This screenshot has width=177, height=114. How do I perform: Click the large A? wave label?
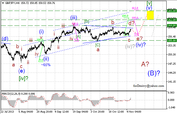pyautogui.click(x=145, y=64)
